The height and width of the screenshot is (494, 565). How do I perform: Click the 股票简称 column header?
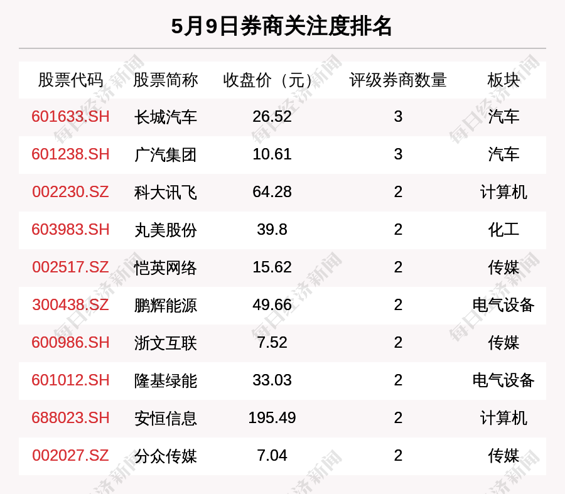[166, 80]
